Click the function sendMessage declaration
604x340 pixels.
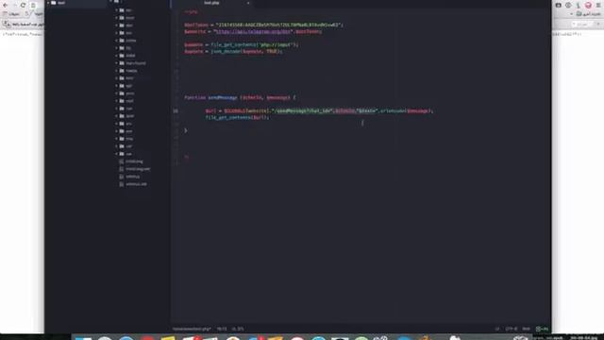coord(240,98)
